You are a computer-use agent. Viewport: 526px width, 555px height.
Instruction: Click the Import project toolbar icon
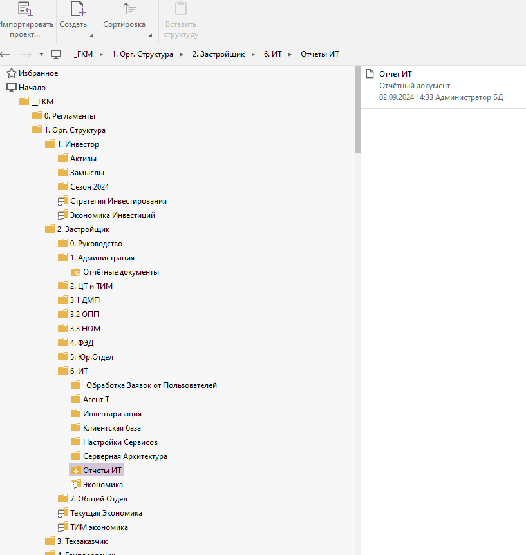click(x=24, y=9)
